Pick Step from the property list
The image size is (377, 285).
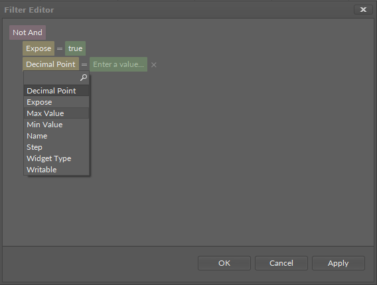[x=56, y=147]
